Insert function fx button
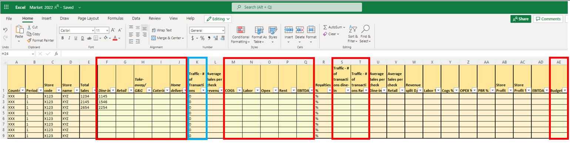Image resolution: width=570 pixels, height=143 pixels. [x=56, y=54]
